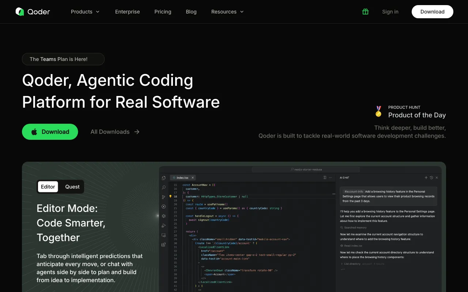The image size is (468, 292).
Task: Expand the List directory step
Action: (342, 264)
